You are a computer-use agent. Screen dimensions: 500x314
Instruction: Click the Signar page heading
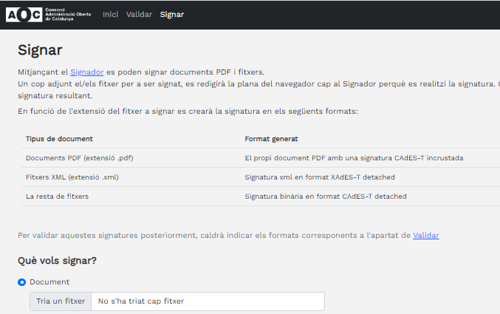click(40, 50)
